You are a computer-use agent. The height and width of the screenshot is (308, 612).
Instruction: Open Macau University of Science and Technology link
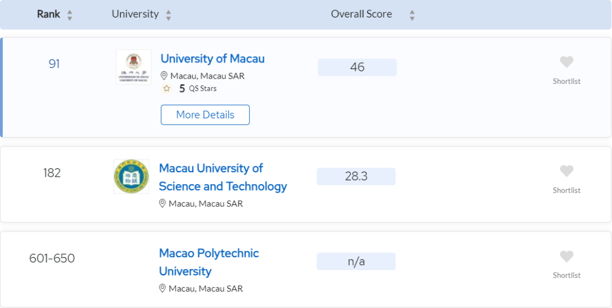(223, 177)
